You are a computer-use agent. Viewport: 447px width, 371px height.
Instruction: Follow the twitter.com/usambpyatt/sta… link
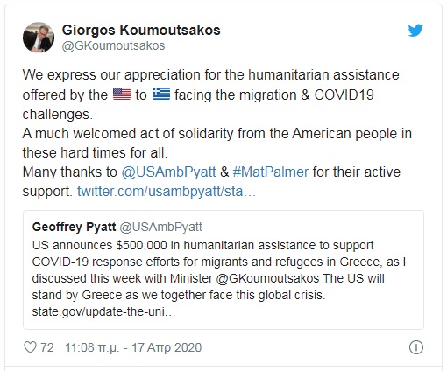(x=167, y=192)
